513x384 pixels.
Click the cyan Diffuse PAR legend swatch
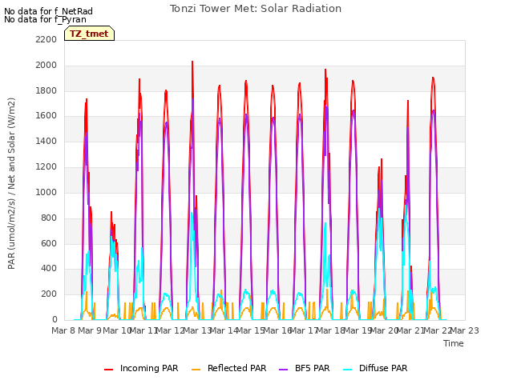[348, 370]
